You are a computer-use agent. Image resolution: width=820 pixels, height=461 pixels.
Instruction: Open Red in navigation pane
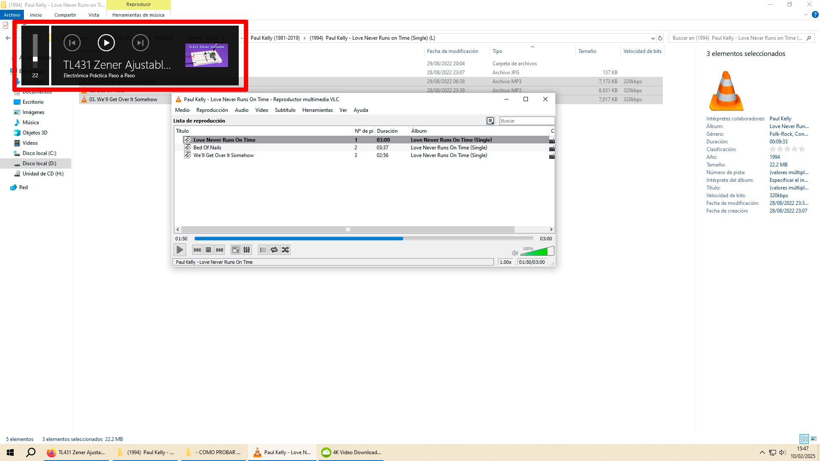click(x=23, y=187)
